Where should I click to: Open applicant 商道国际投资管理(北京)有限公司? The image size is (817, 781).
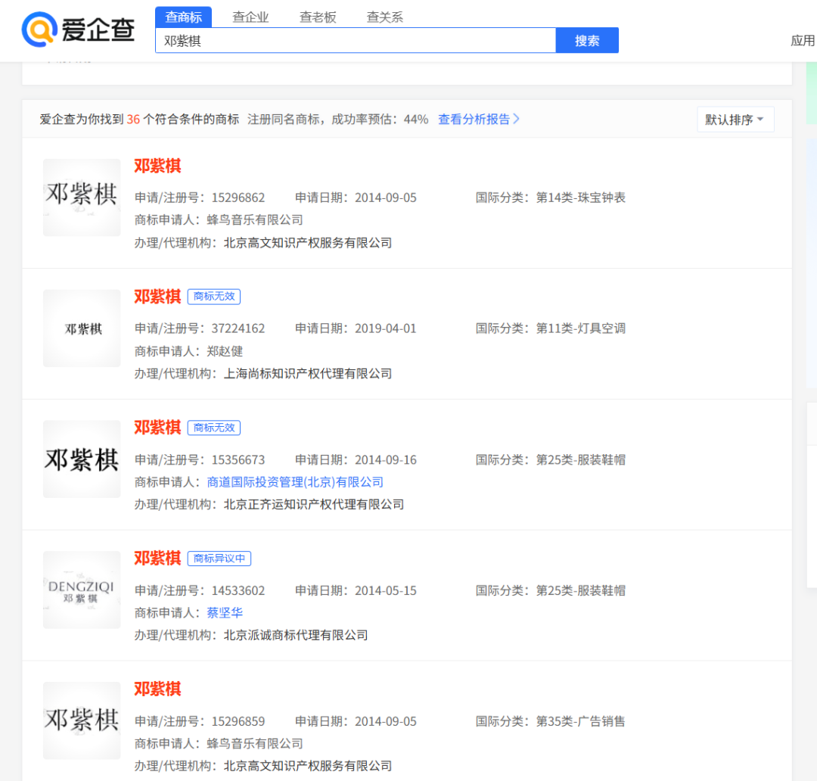295,482
